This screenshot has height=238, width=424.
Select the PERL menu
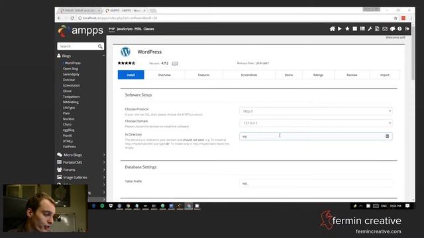(138, 29)
